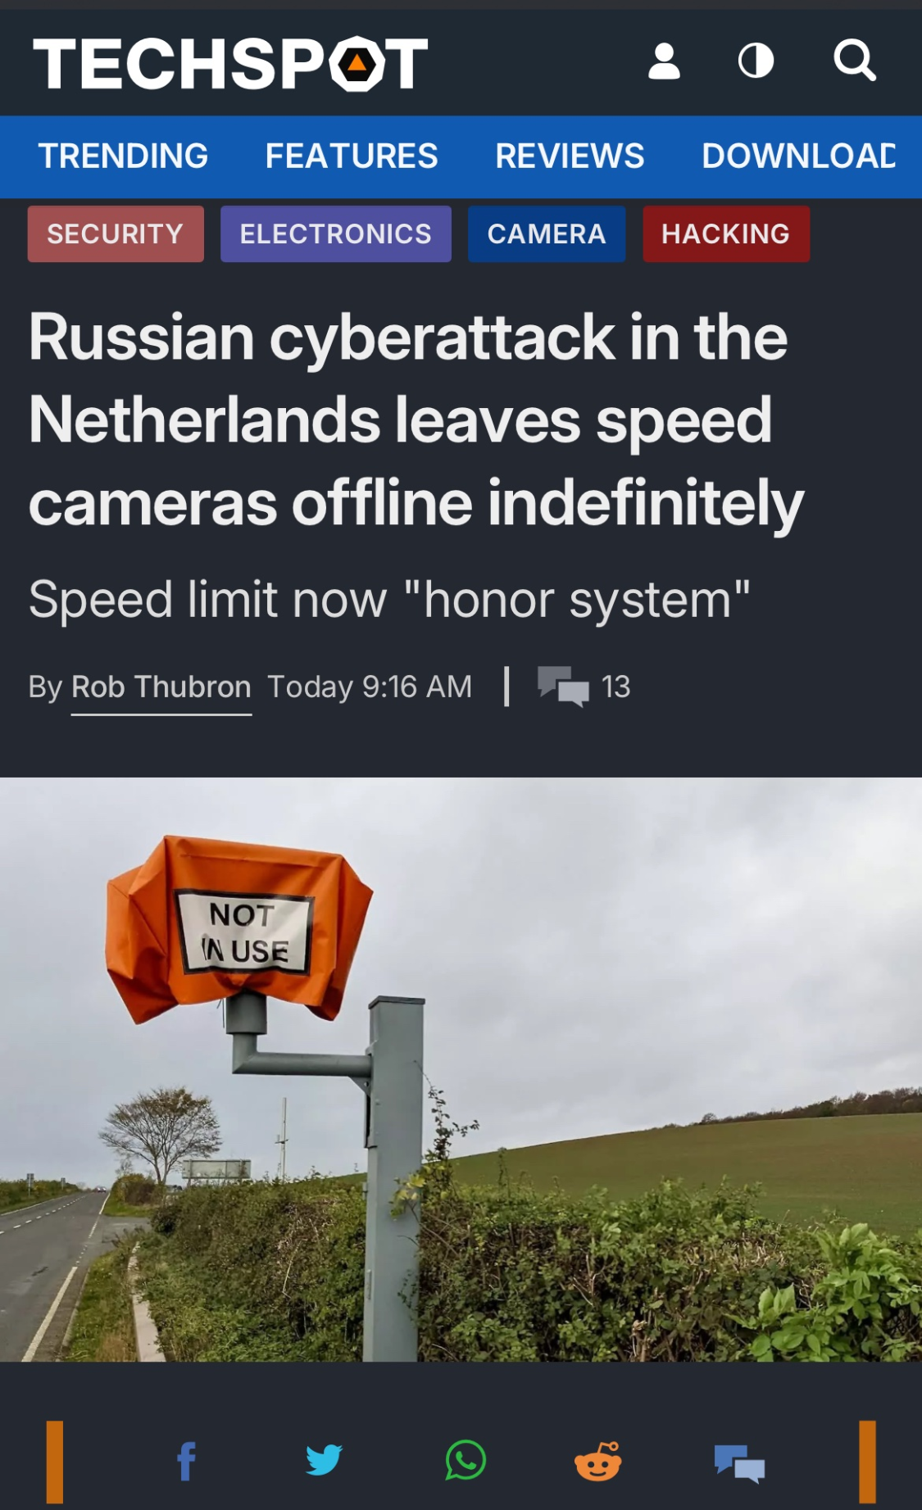Image resolution: width=922 pixels, height=1510 pixels.
Task: Share article via WhatsApp
Action: point(466,1460)
